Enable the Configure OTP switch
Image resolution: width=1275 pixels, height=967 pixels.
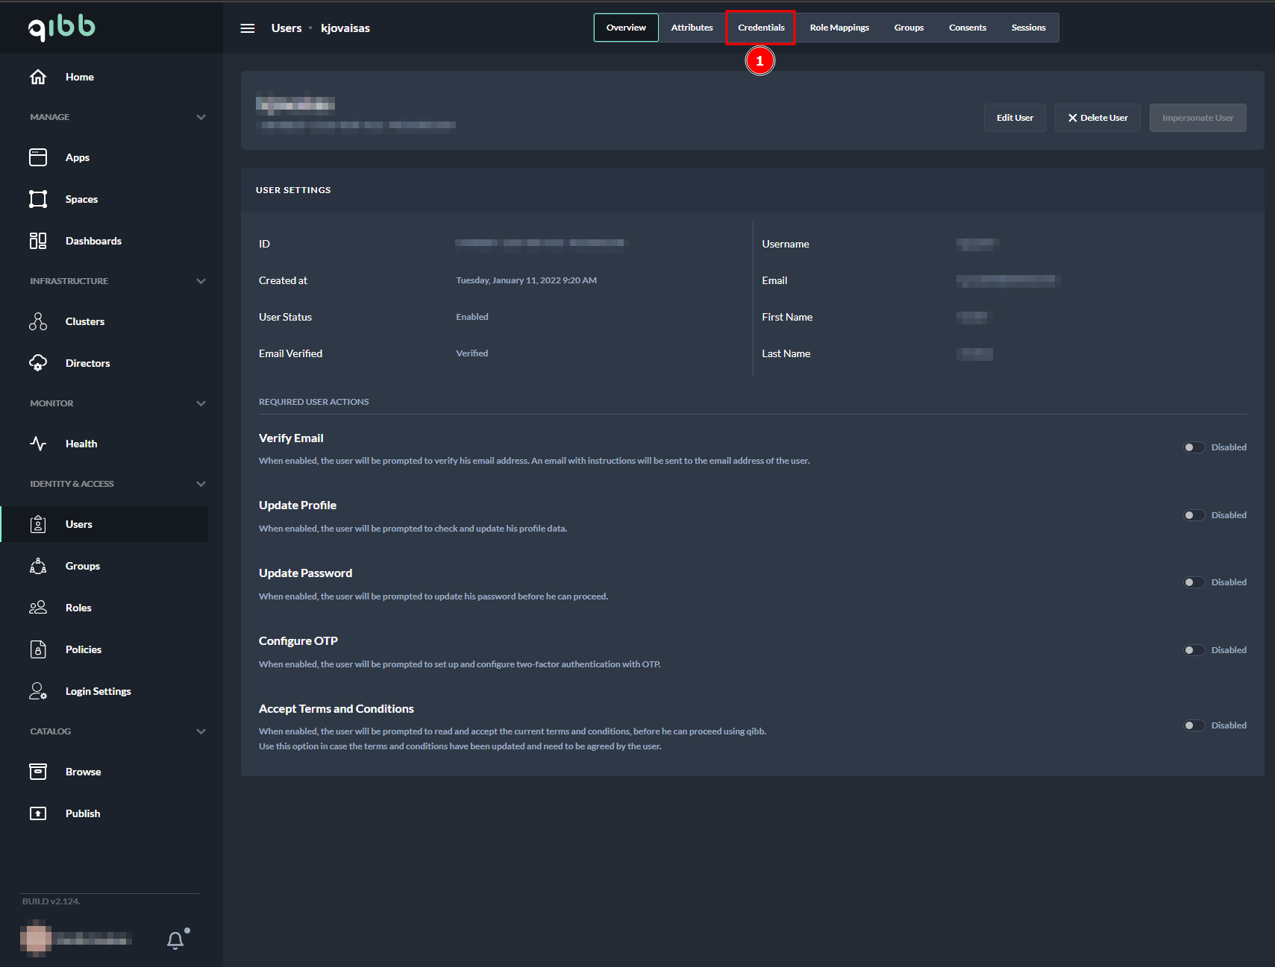1194,650
